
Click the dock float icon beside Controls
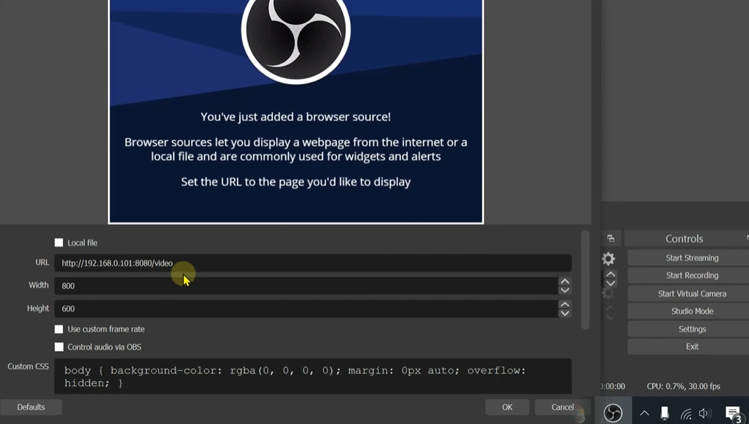[x=610, y=239]
